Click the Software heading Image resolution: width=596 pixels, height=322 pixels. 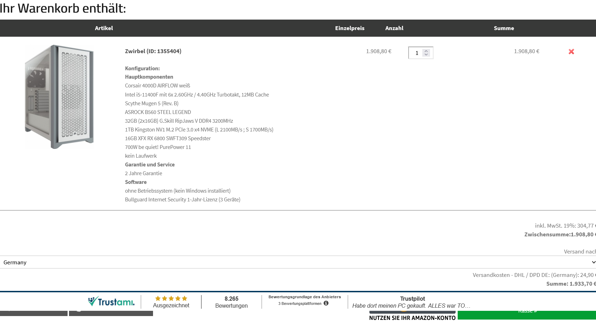(136, 182)
